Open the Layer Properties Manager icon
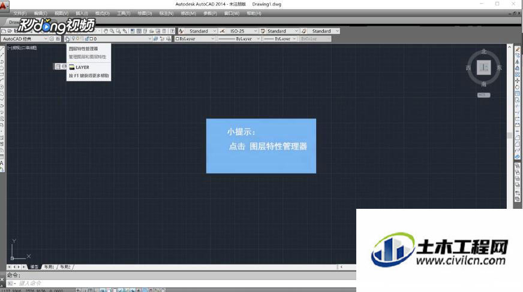Screen dimensions: 523x292 point(67,39)
